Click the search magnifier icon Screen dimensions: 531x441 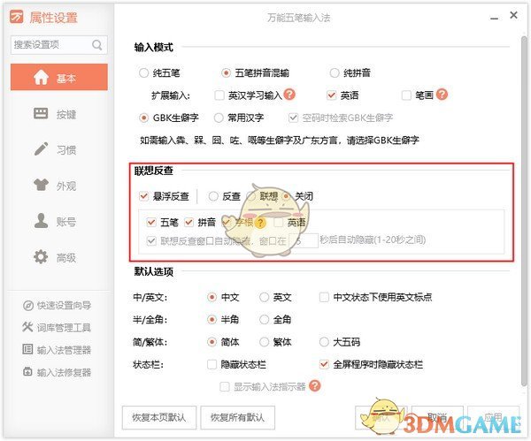click(97, 45)
